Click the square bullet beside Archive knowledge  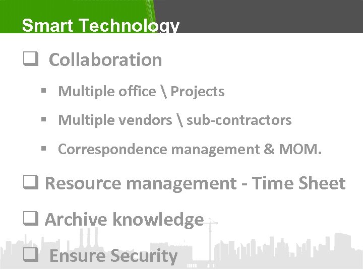click(28, 220)
